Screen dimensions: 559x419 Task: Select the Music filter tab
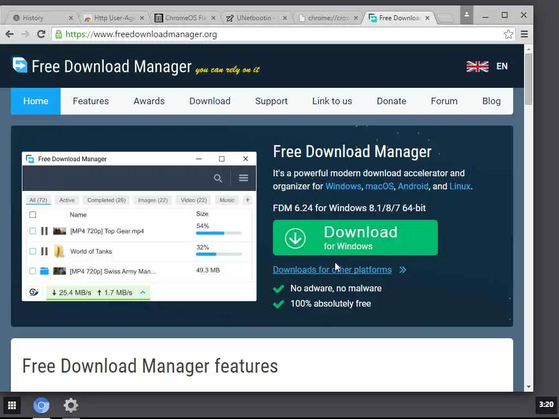point(227,200)
